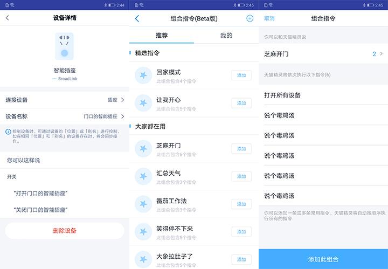Tap star icon of 回家模式
Image resolution: width=388 pixels, height=269 pixels.
click(143, 75)
